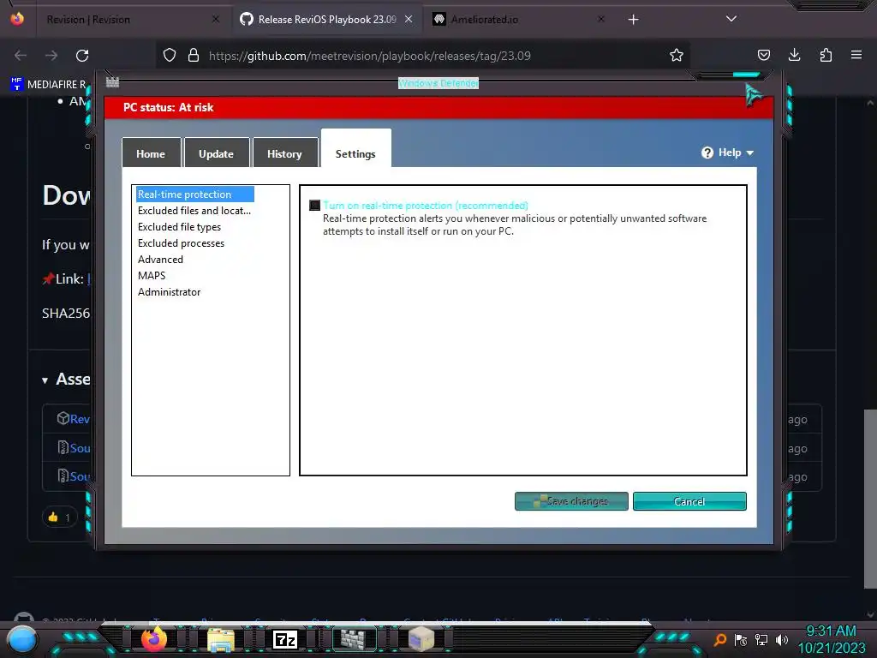Switch to the Update tab

point(217,153)
